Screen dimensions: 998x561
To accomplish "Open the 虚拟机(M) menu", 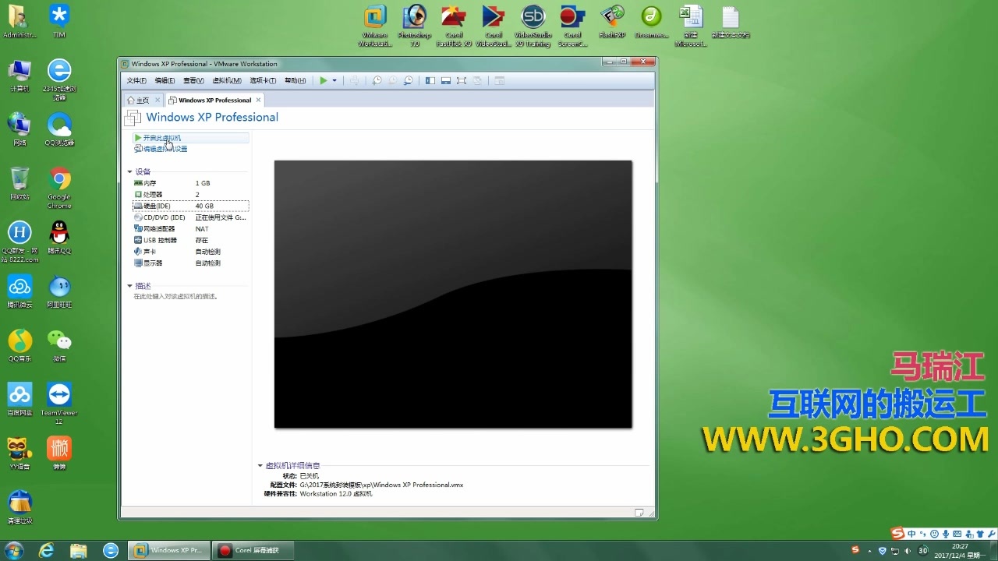I will (227, 80).
